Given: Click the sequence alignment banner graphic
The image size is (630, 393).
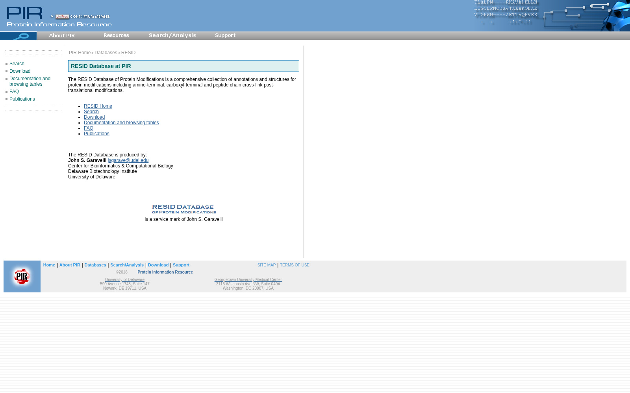Looking at the screenshot, I should [551, 16].
